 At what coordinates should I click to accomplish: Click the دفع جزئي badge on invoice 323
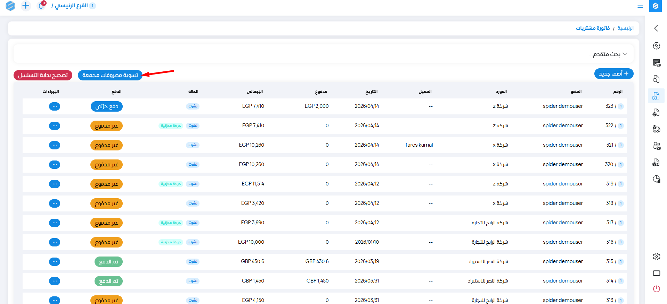[107, 106]
